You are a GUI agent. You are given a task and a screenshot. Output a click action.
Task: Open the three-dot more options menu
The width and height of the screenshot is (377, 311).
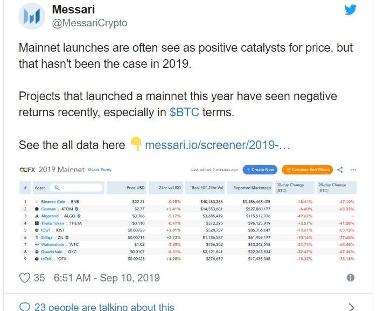353,169
